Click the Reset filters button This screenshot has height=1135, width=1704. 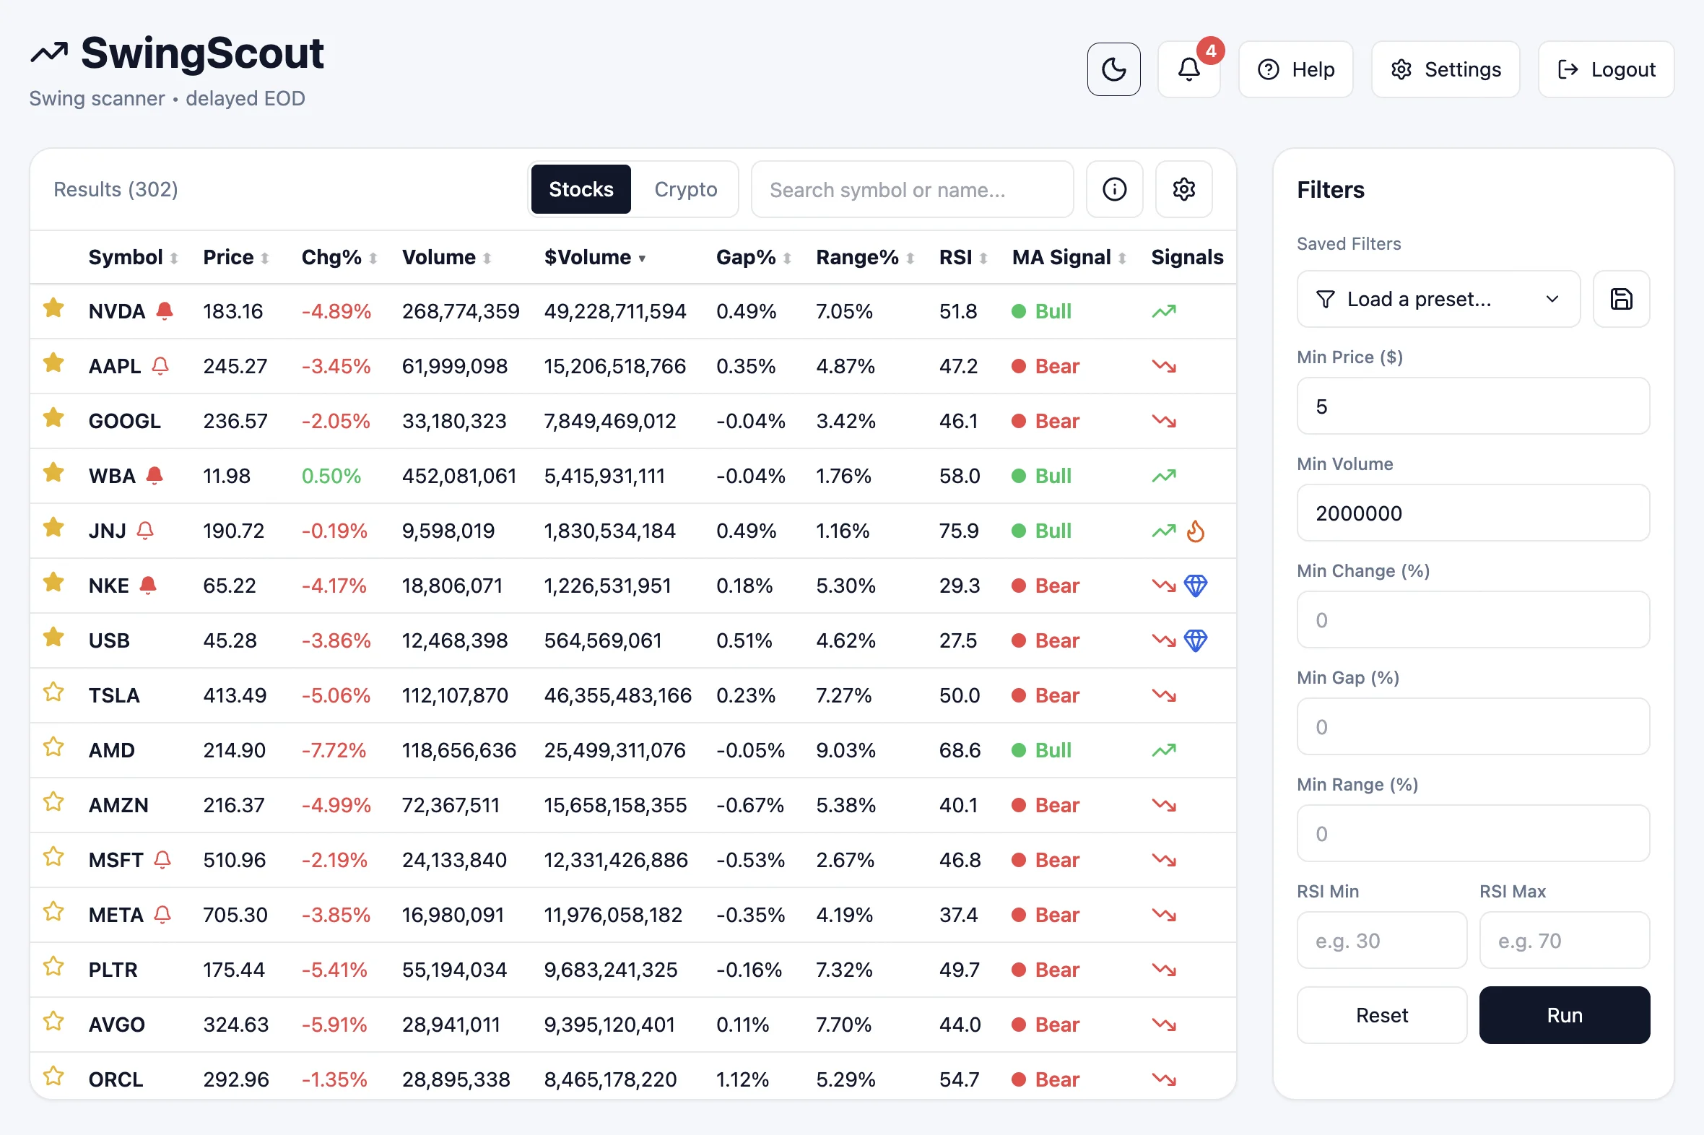click(x=1381, y=1015)
